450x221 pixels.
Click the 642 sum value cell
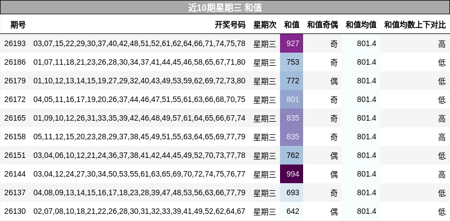tap(292, 211)
